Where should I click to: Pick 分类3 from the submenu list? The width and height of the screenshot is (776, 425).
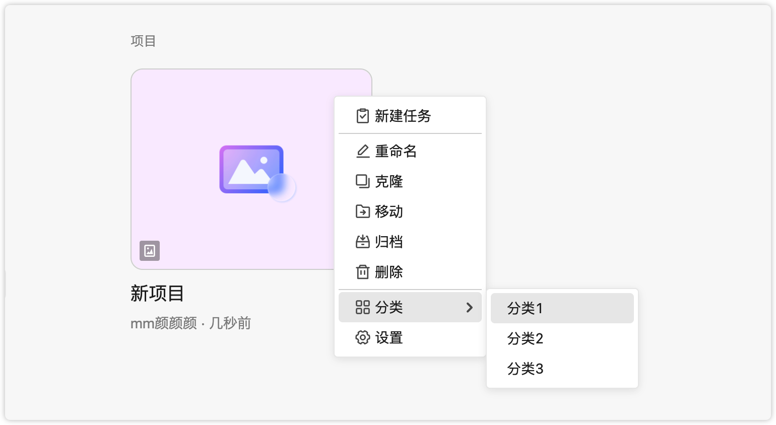[525, 369]
